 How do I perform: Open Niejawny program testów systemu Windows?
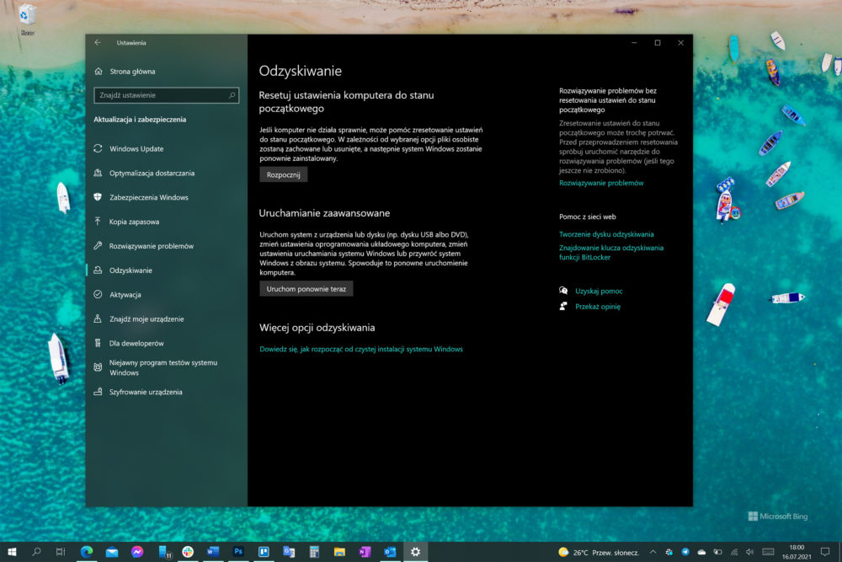coord(163,367)
